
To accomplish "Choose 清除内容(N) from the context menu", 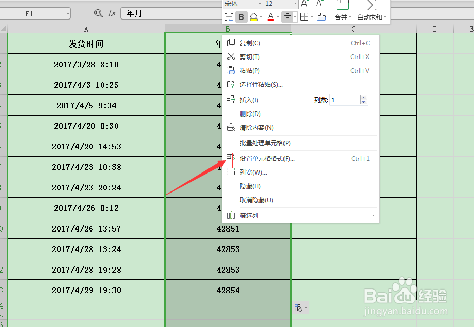I will (x=300, y=128).
